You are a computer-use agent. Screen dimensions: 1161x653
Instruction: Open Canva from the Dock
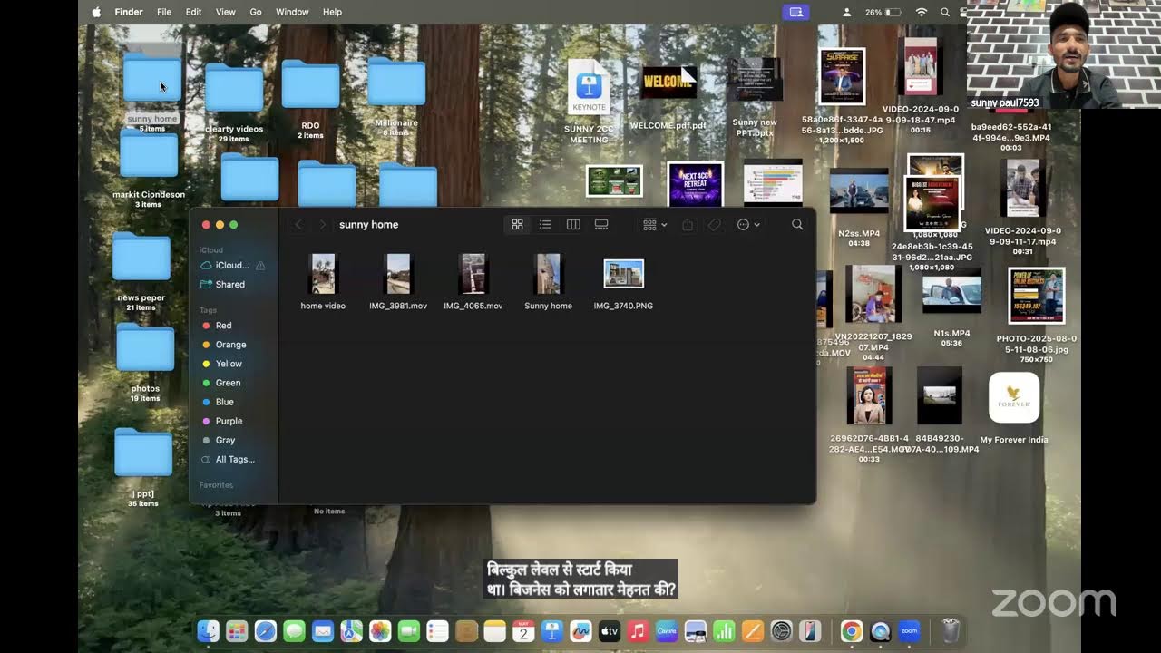(667, 631)
